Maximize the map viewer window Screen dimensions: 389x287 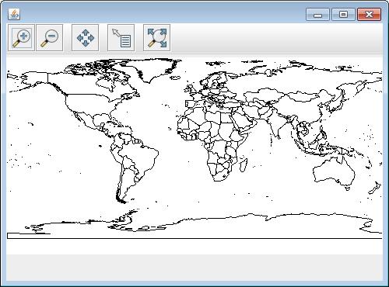click(343, 14)
